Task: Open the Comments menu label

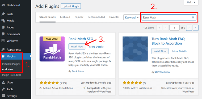Action: coord(13,34)
